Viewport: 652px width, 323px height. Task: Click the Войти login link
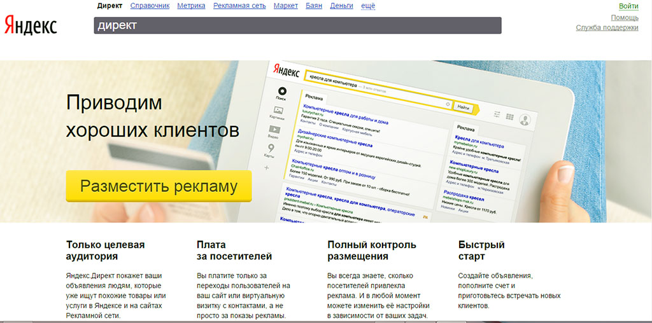(x=628, y=6)
